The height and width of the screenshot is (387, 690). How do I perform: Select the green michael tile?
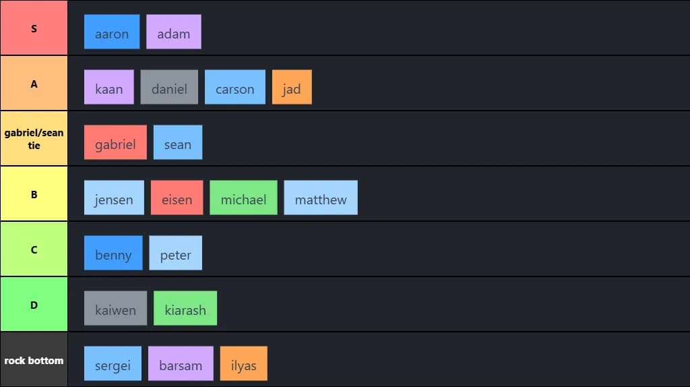coord(243,198)
